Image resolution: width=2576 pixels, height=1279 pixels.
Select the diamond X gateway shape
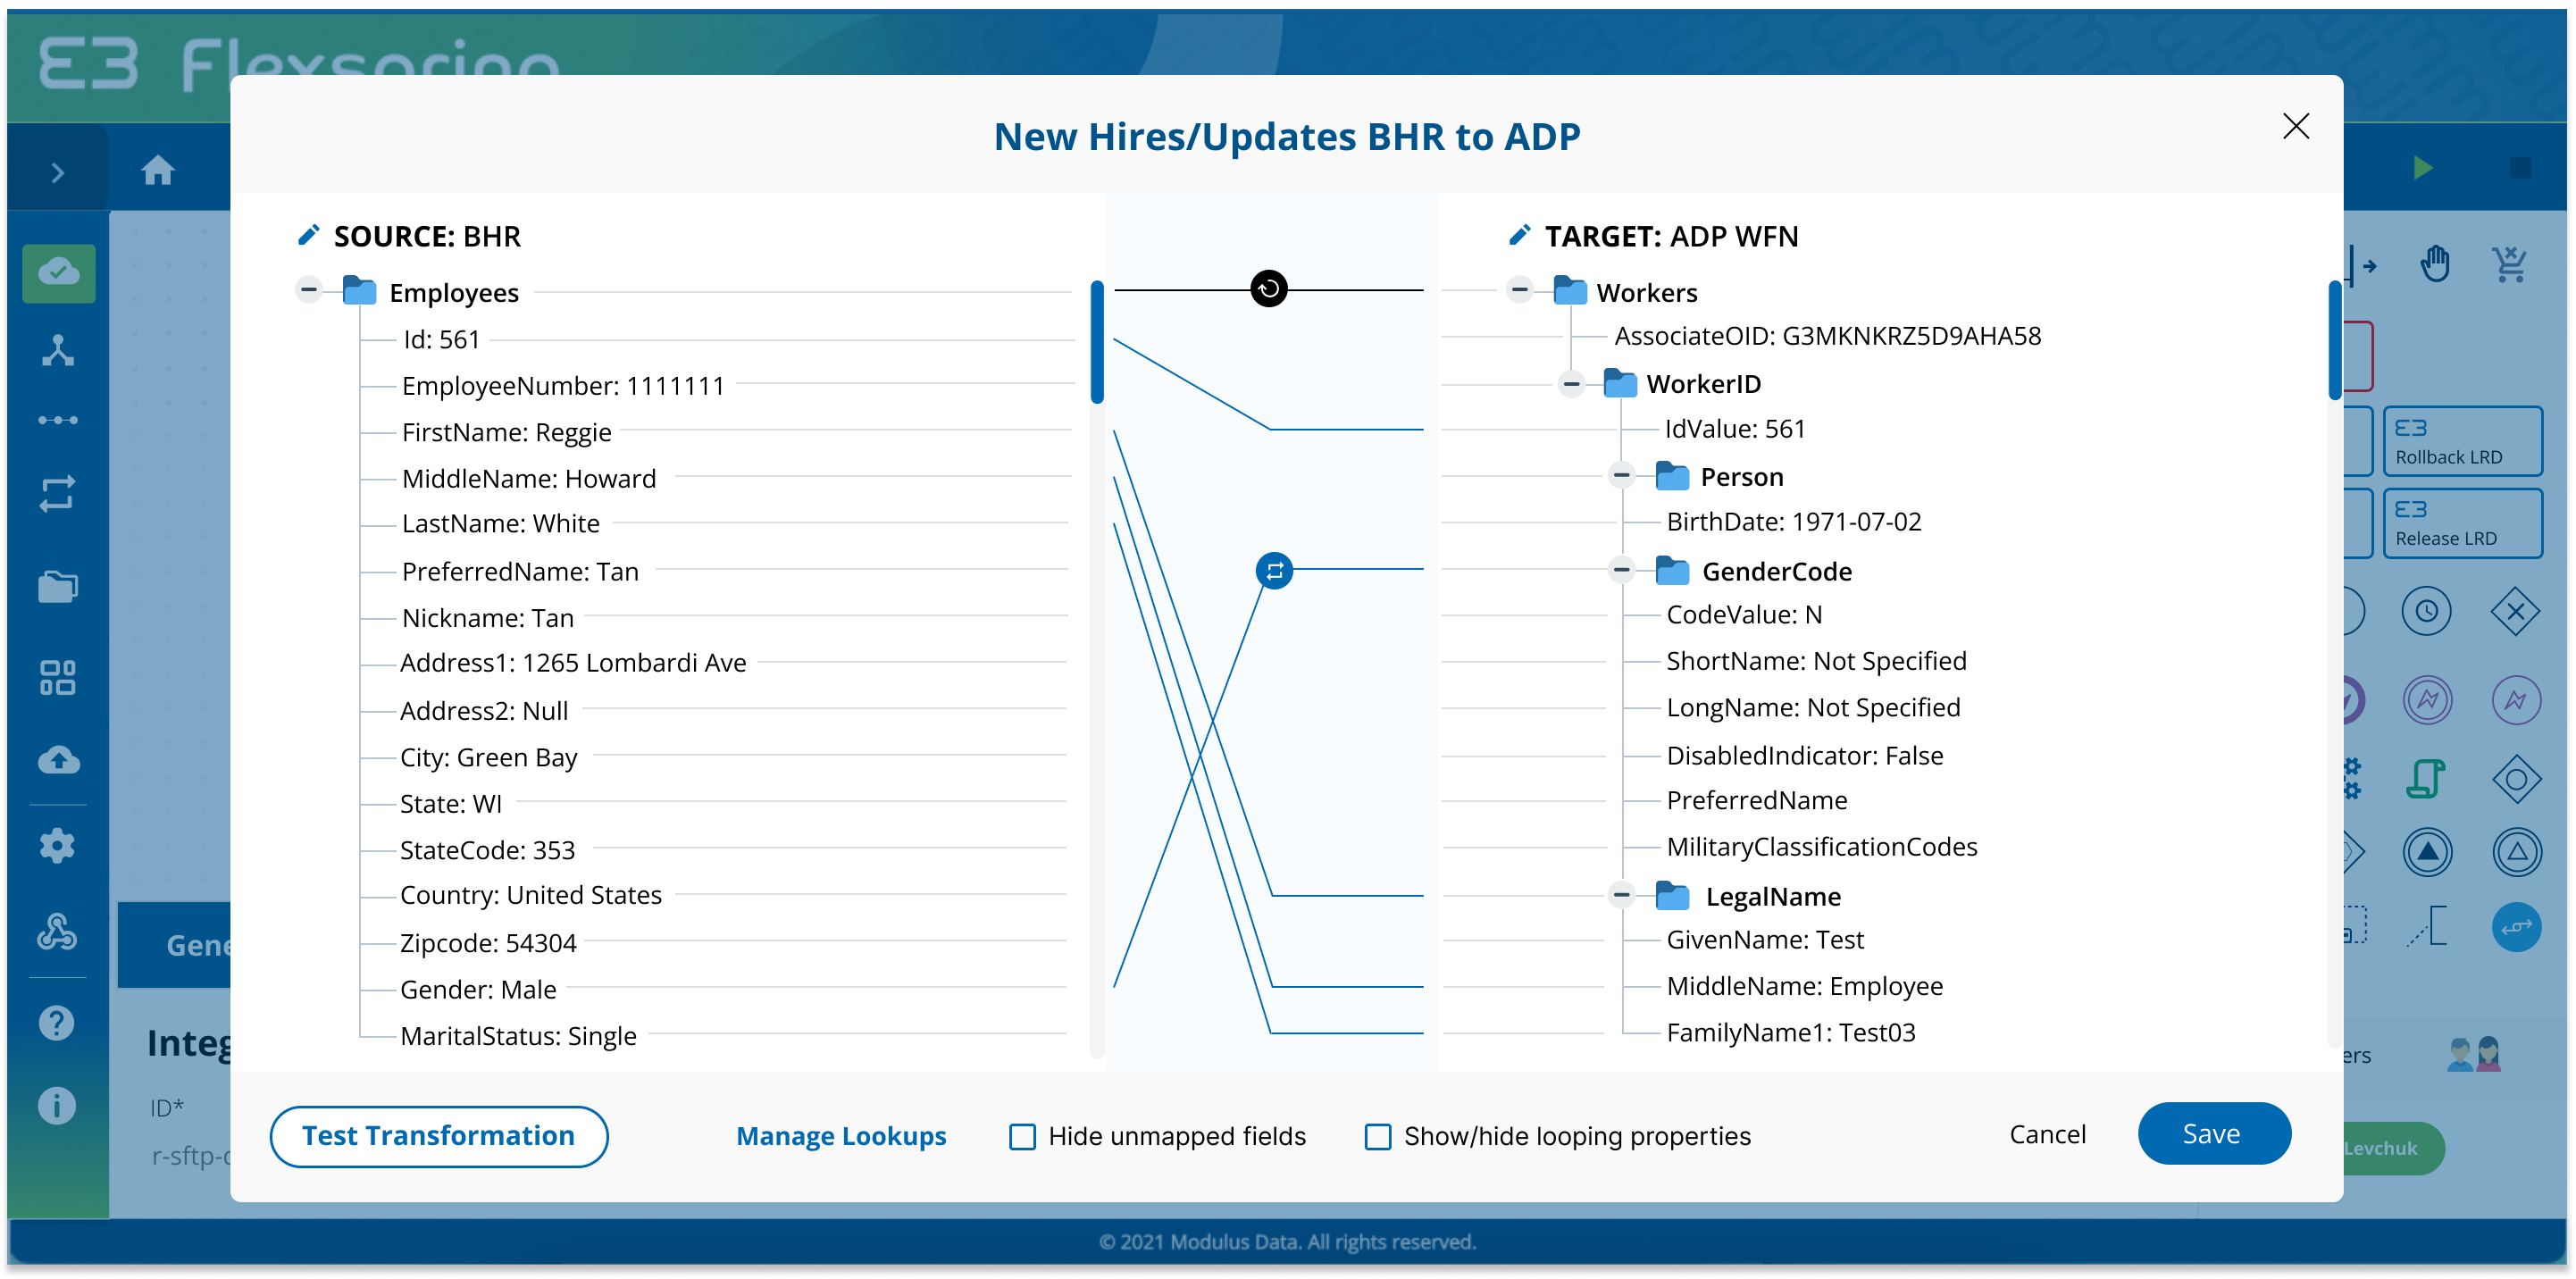(x=2516, y=611)
